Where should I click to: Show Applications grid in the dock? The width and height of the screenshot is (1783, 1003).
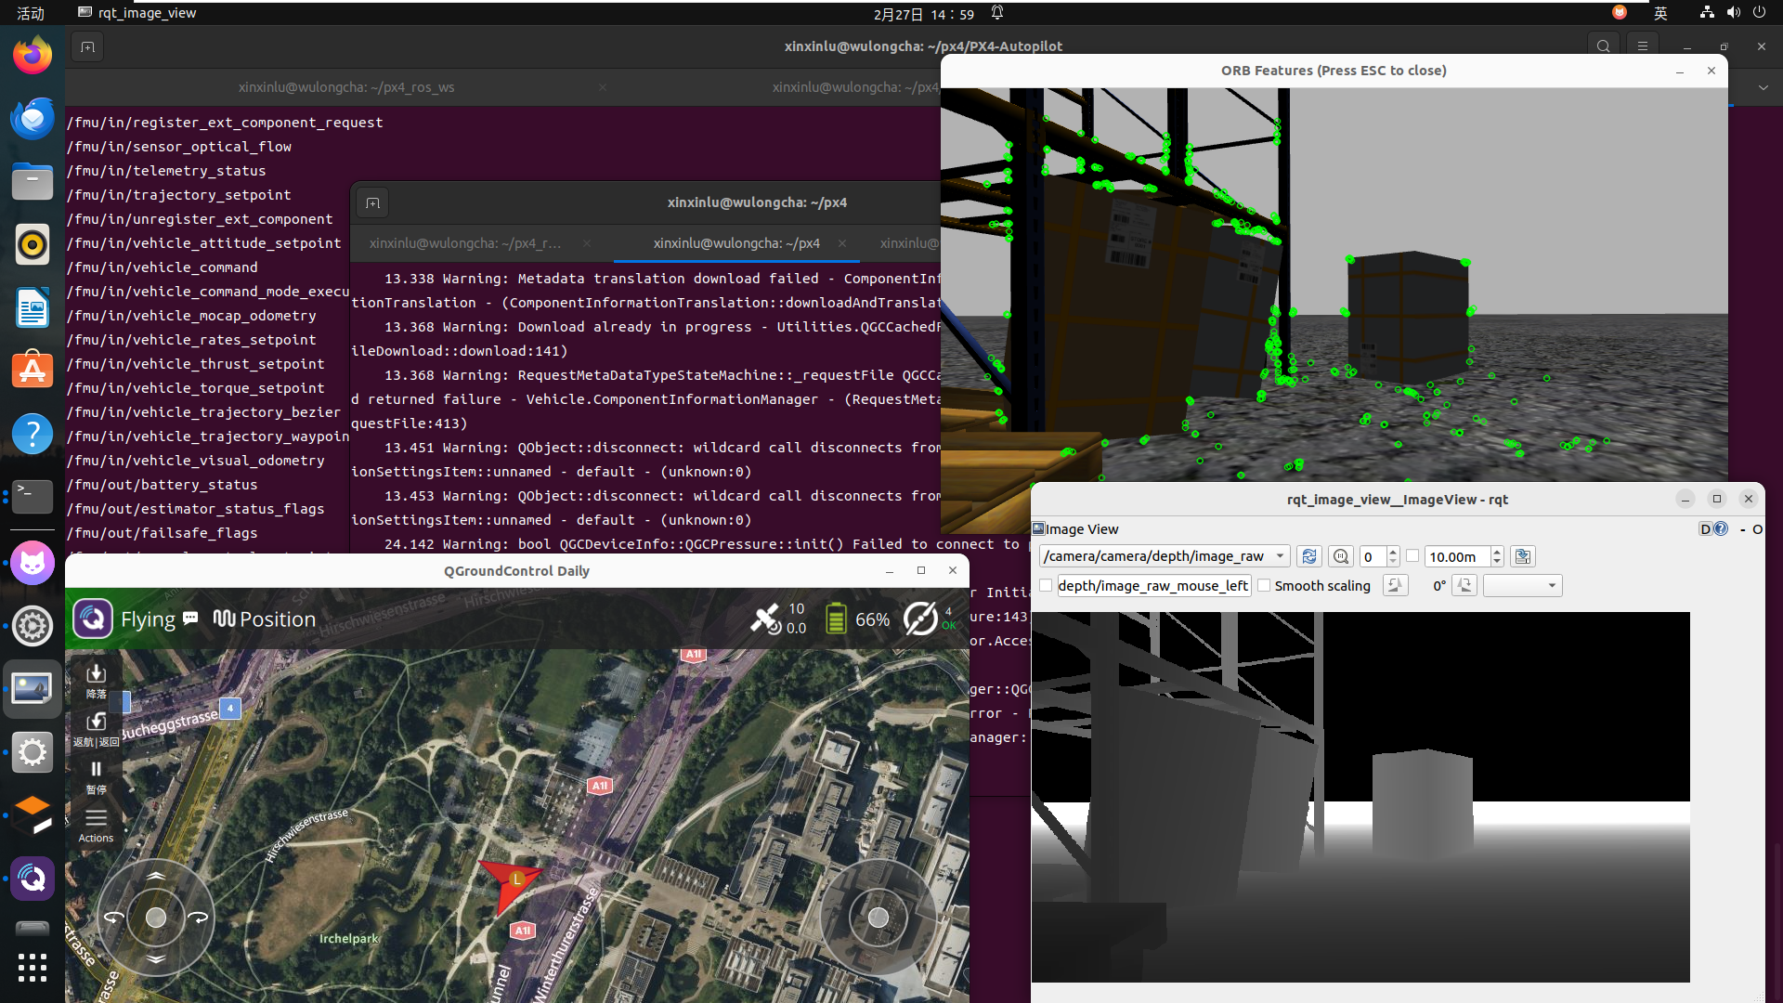tap(33, 968)
